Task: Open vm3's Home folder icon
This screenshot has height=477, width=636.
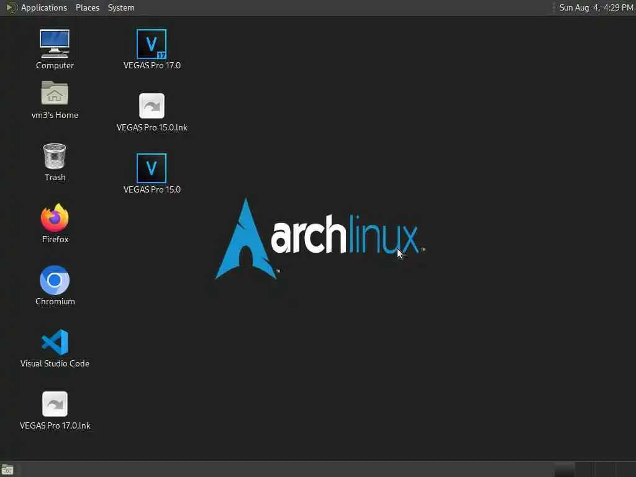Action: (x=55, y=93)
